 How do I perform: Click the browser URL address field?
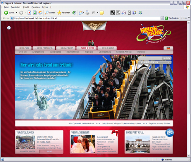coord(86,18)
